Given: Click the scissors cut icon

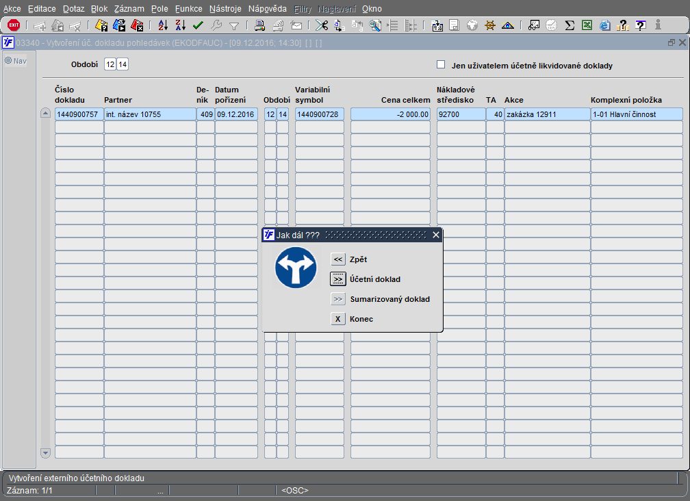Looking at the screenshot, I should click(x=321, y=25).
